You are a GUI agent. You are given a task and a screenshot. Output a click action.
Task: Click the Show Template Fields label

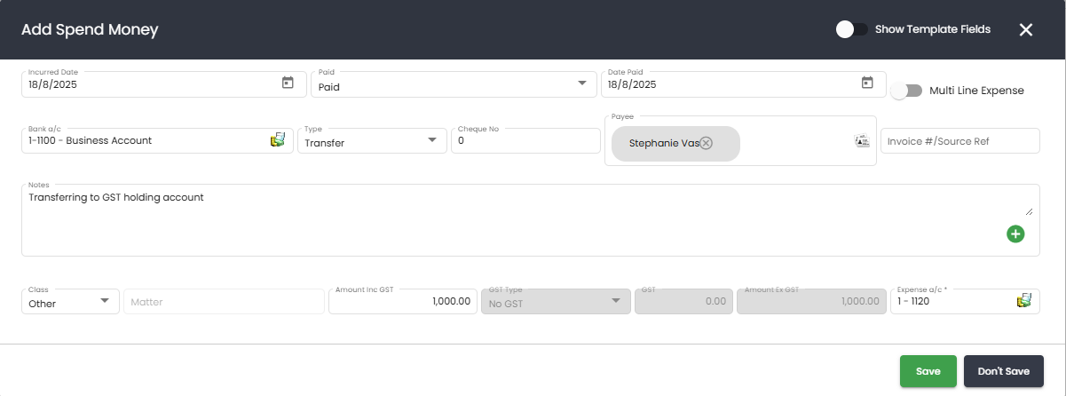click(933, 29)
